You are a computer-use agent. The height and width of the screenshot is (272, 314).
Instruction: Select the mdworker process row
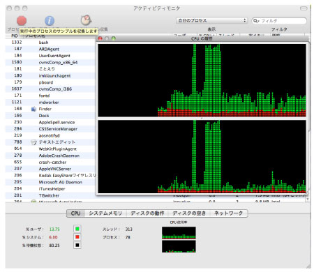click(x=50, y=103)
